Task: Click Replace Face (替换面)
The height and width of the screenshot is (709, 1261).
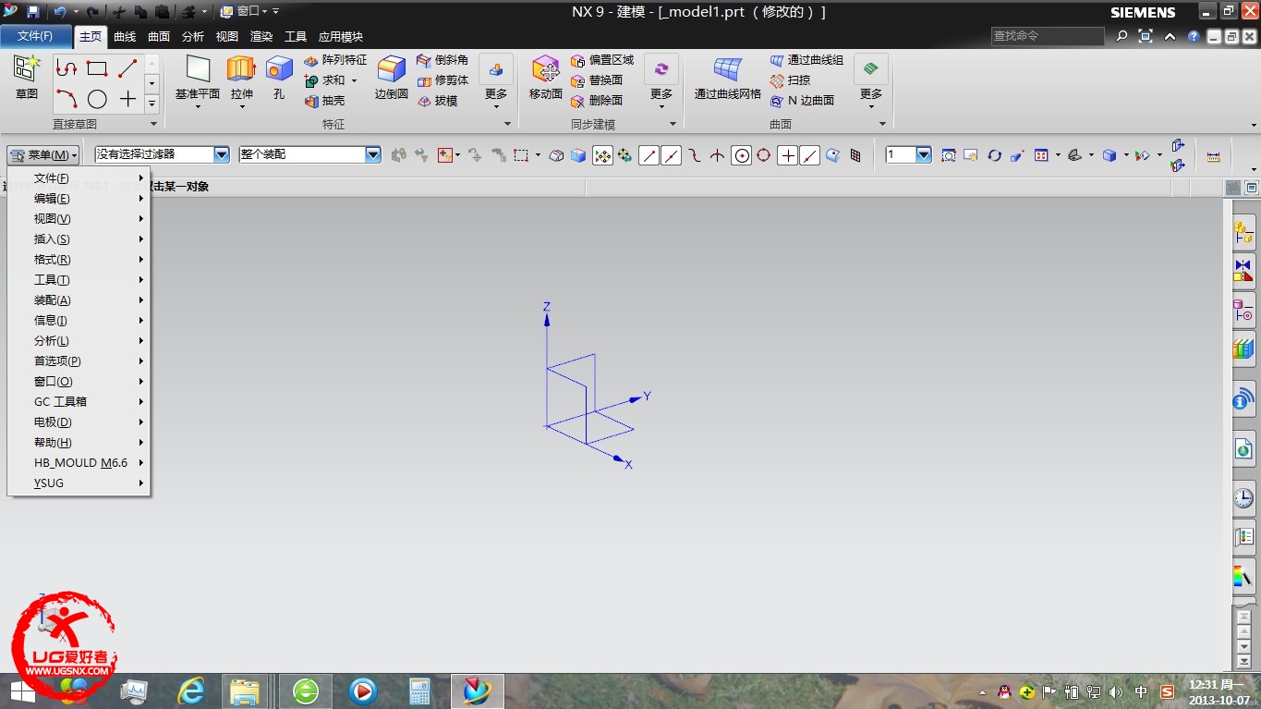Action: point(597,80)
